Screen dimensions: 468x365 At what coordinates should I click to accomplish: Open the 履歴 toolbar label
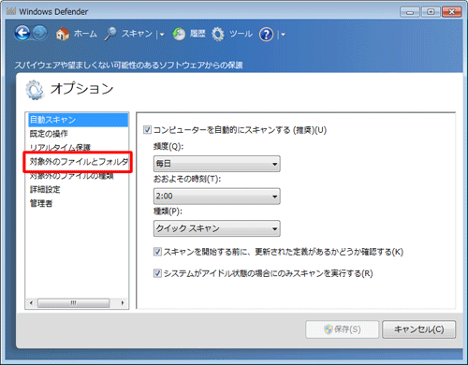pyautogui.click(x=197, y=34)
